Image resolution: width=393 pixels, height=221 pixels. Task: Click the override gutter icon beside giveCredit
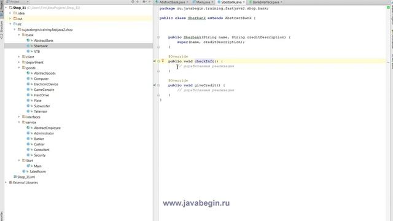pos(154,85)
